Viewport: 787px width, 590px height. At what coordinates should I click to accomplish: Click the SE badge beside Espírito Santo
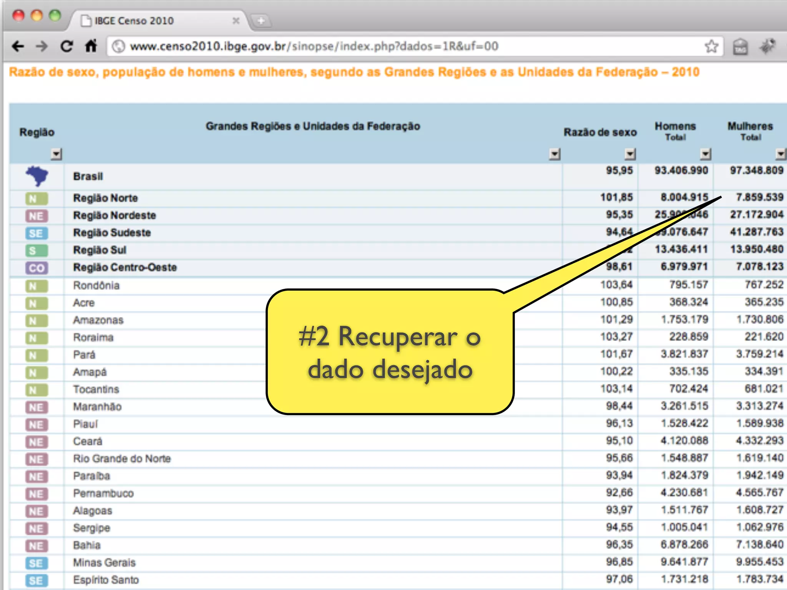coord(37,580)
